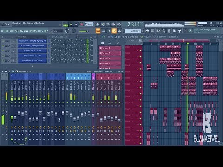Mute the FLEX Mystery channel green light

click(3, 41)
